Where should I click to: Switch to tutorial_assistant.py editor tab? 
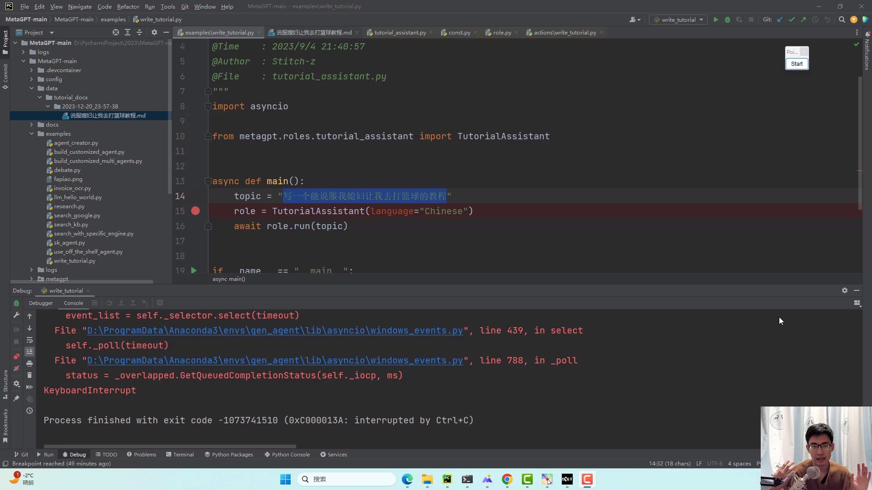click(400, 32)
